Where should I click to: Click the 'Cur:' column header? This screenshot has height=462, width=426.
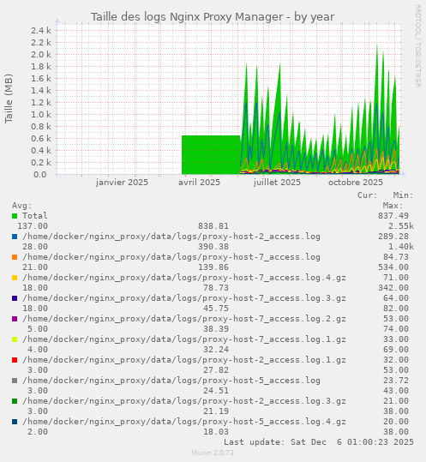click(368, 195)
